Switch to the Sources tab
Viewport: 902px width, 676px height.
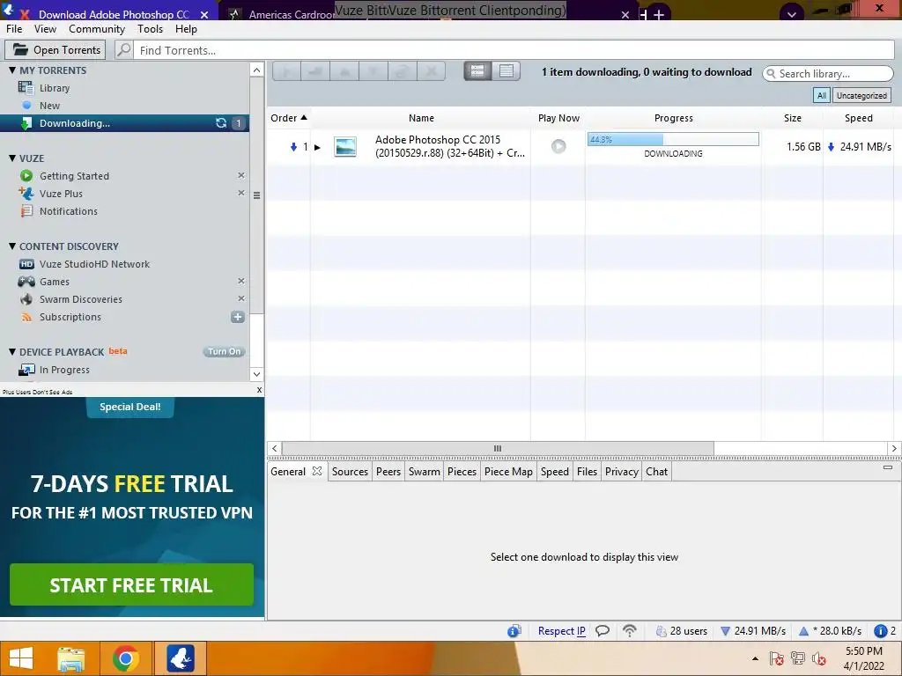click(x=350, y=472)
